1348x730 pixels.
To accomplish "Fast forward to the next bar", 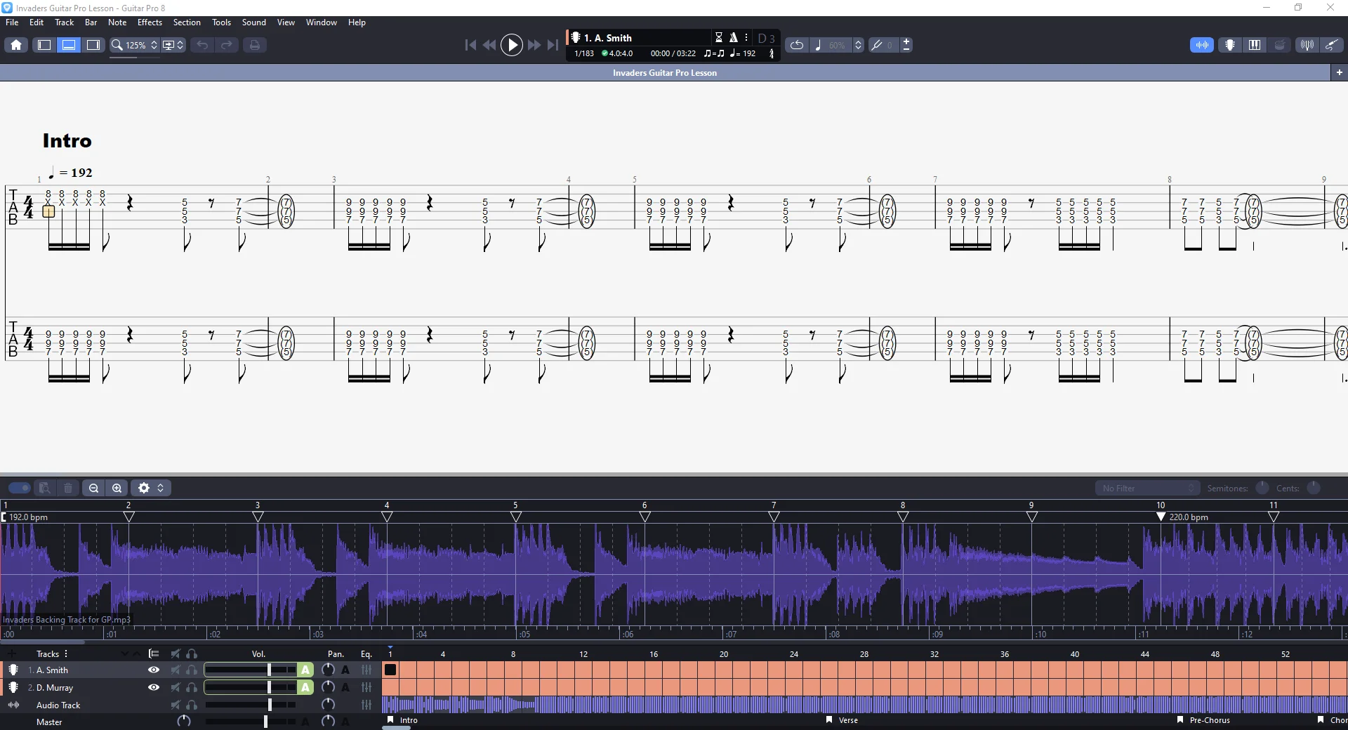I will [534, 45].
